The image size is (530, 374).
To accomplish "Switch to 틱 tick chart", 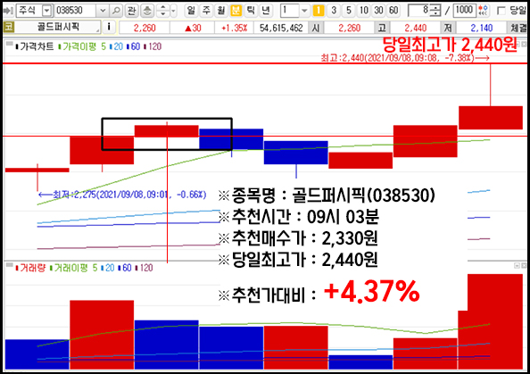I will (251, 11).
